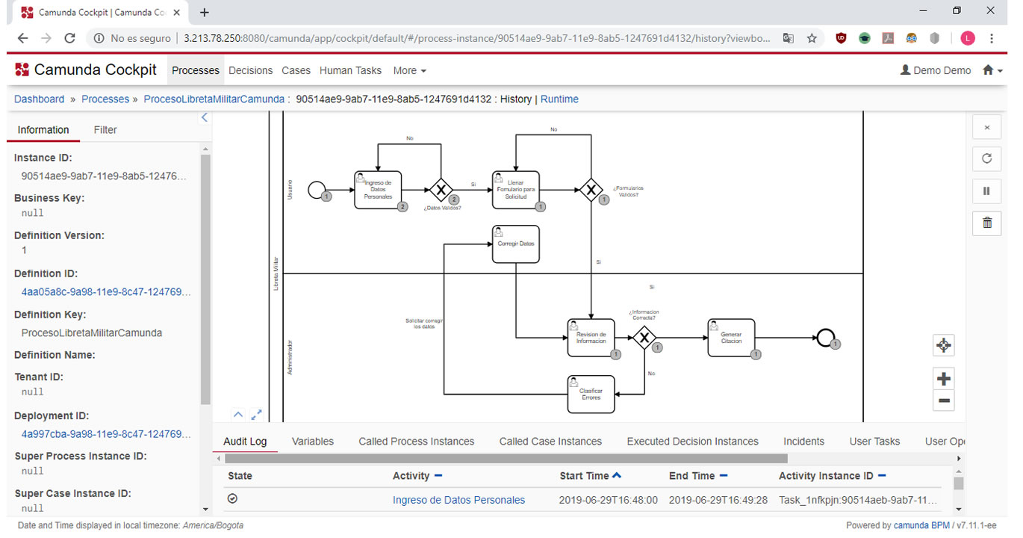Viewport: 1023px width, 538px height.
Task: Click the cancel instance X button at right
Action: click(x=986, y=127)
